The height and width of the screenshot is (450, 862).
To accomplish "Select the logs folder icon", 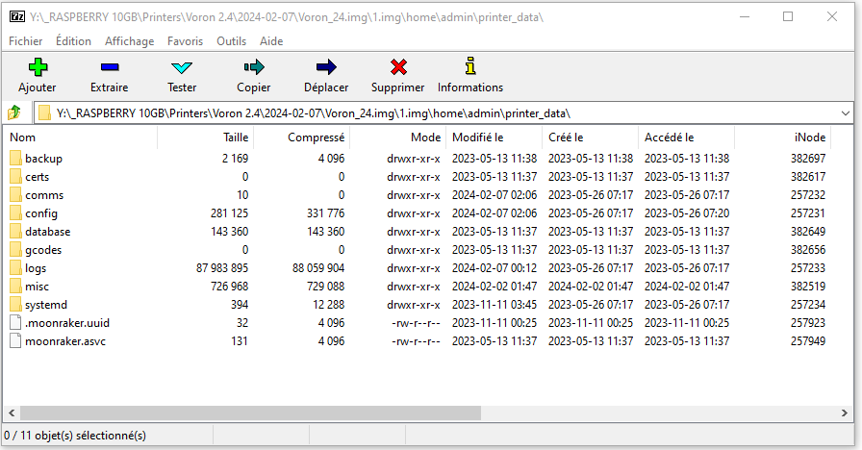I will [x=15, y=268].
